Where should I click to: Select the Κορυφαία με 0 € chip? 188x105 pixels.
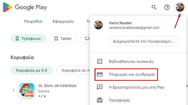coord(32,70)
